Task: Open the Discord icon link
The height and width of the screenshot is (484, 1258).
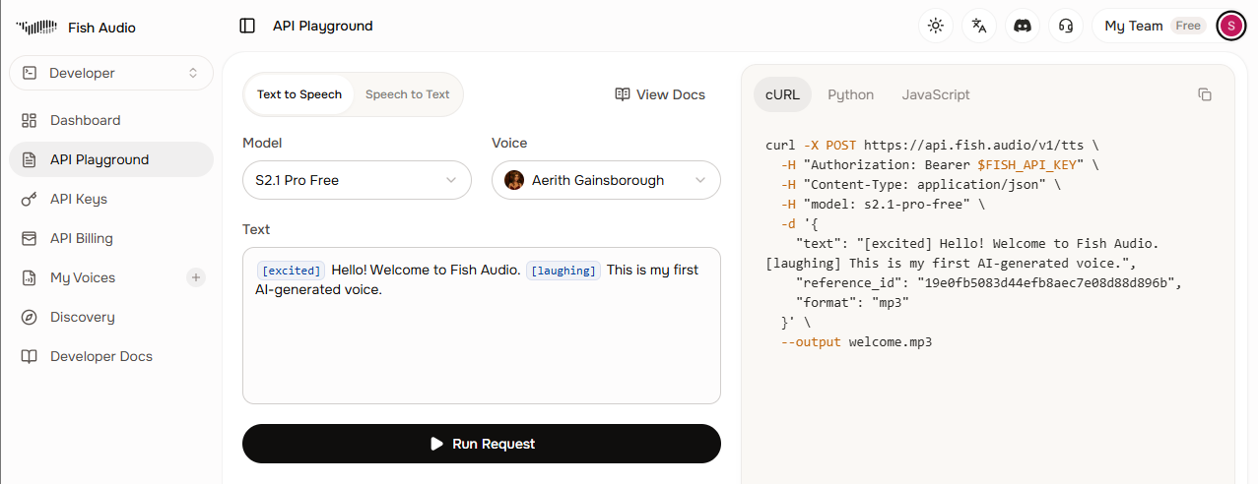Action: tap(1023, 26)
